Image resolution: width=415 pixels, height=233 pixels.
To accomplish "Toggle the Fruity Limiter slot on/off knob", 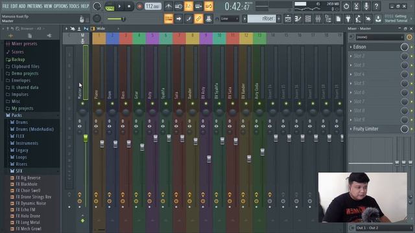I will (x=405, y=129).
